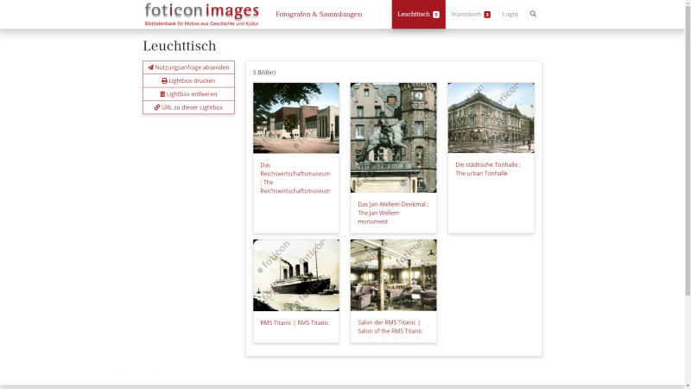
Task: Click the search magnifier icon in header
Action: [x=533, y=14]
